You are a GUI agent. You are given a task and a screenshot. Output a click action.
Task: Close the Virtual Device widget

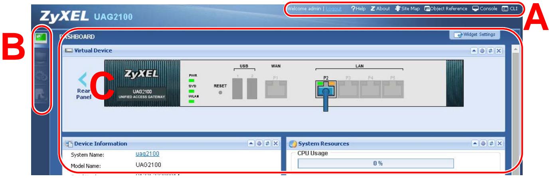500,51
